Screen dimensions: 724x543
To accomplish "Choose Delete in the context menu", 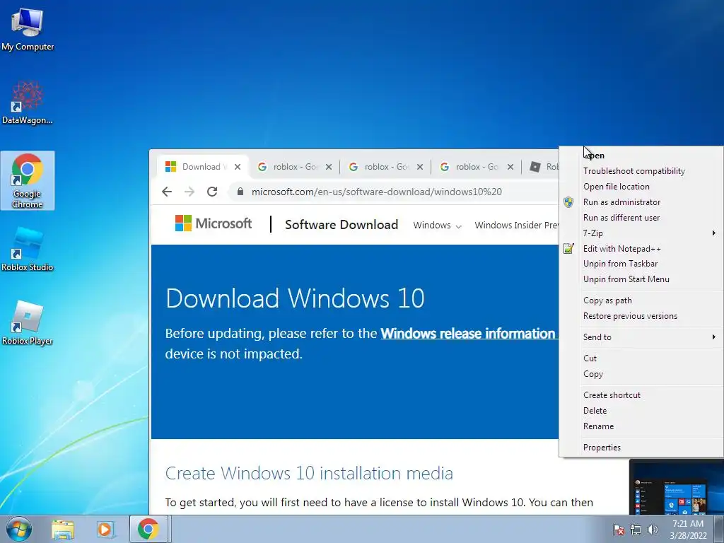I will pos(641,411).
